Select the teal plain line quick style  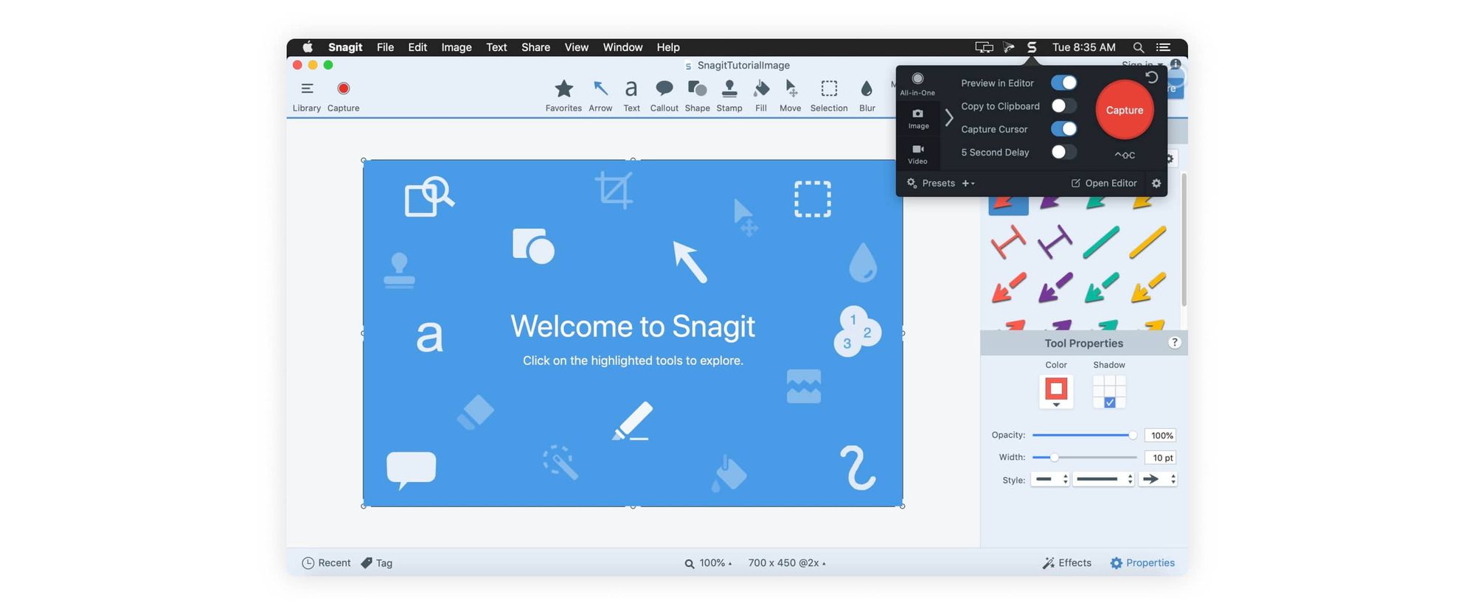[1101, 242]
